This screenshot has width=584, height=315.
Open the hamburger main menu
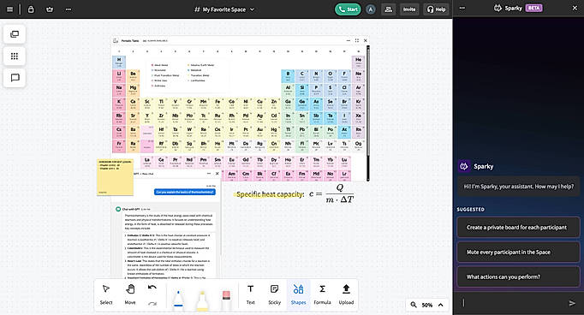[x=10, y=9]
